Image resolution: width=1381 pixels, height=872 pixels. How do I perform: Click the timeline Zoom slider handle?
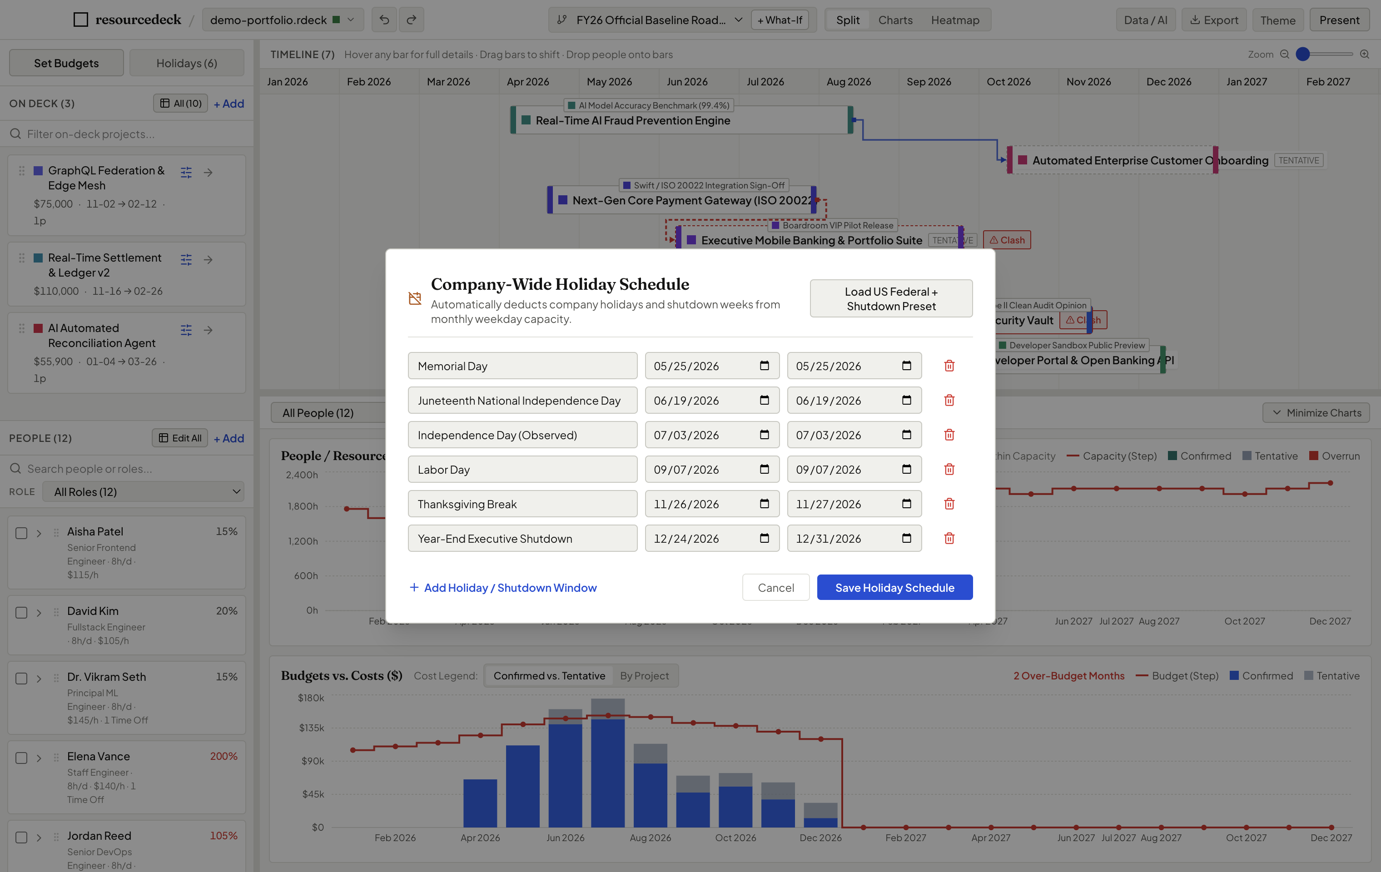pos(1303,54)
